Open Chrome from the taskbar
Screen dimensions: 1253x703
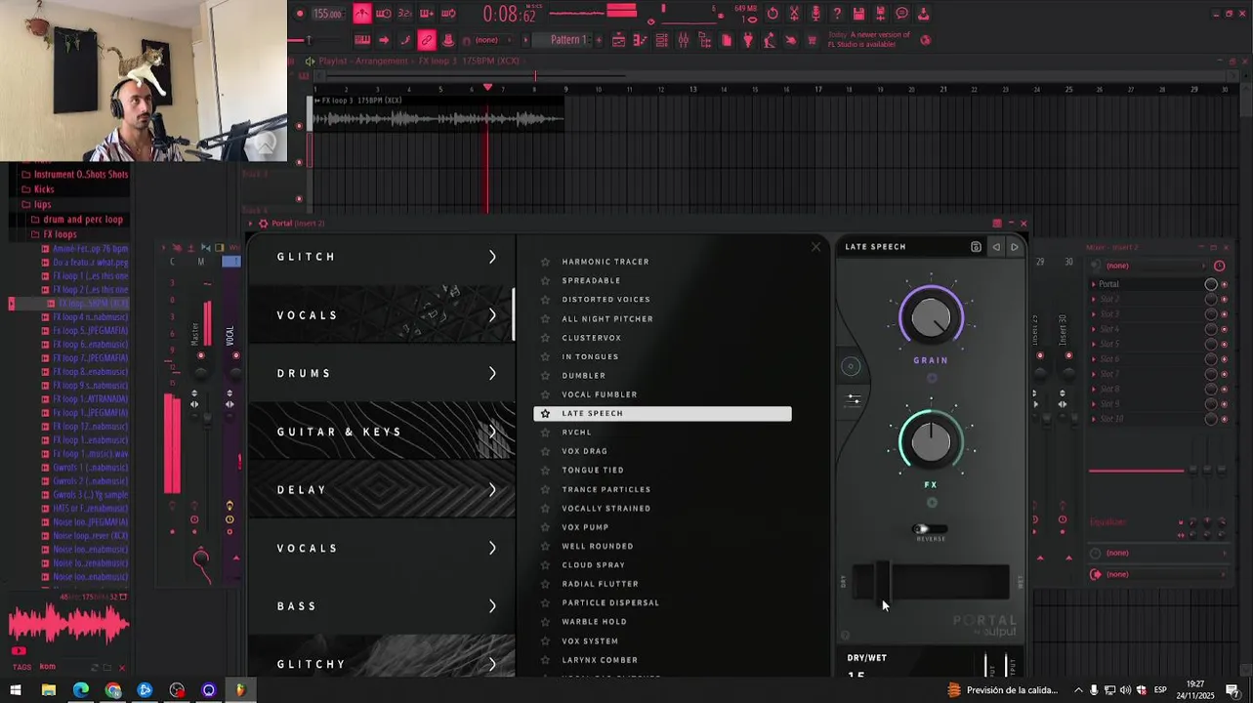point(112,690)
